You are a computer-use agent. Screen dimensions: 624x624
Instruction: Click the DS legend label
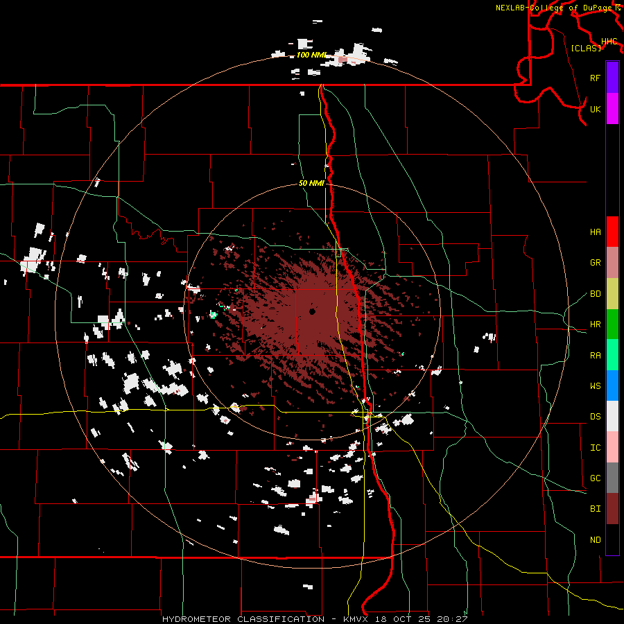(595, 416)
